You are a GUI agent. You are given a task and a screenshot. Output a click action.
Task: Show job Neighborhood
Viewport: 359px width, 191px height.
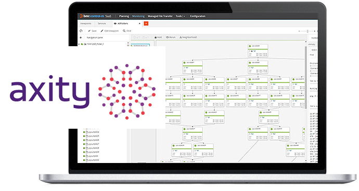coord(188,37)
